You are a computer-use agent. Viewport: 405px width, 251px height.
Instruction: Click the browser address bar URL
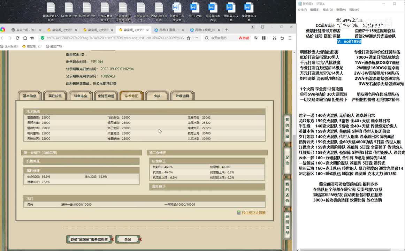115,38
